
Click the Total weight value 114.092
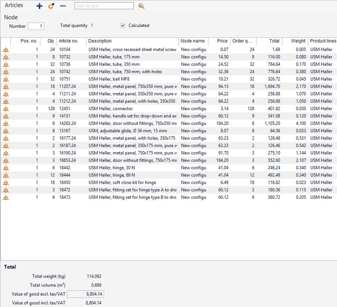point(94,276)
